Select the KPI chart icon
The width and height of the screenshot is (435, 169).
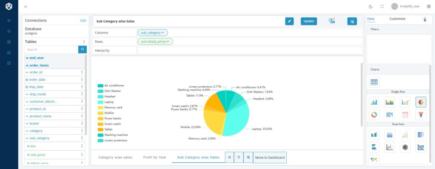[390, 115]
